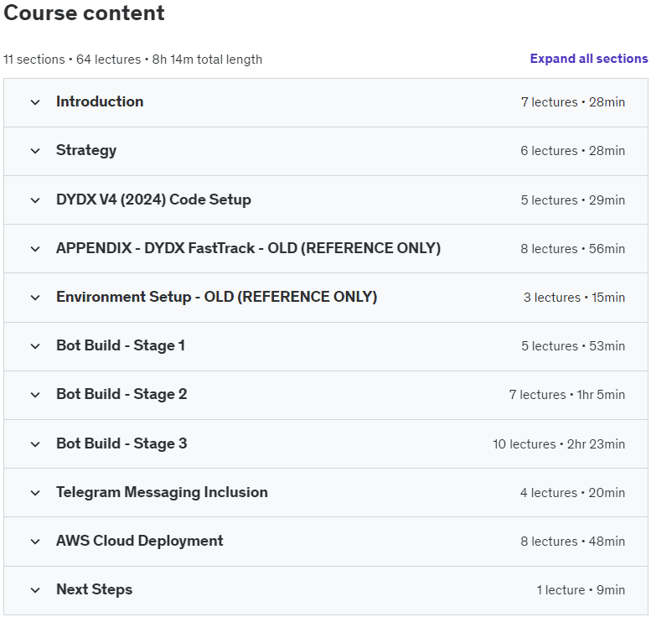651x617 pixels.
Task: Click the Course content heading
Action: click(x=84, y=13)
